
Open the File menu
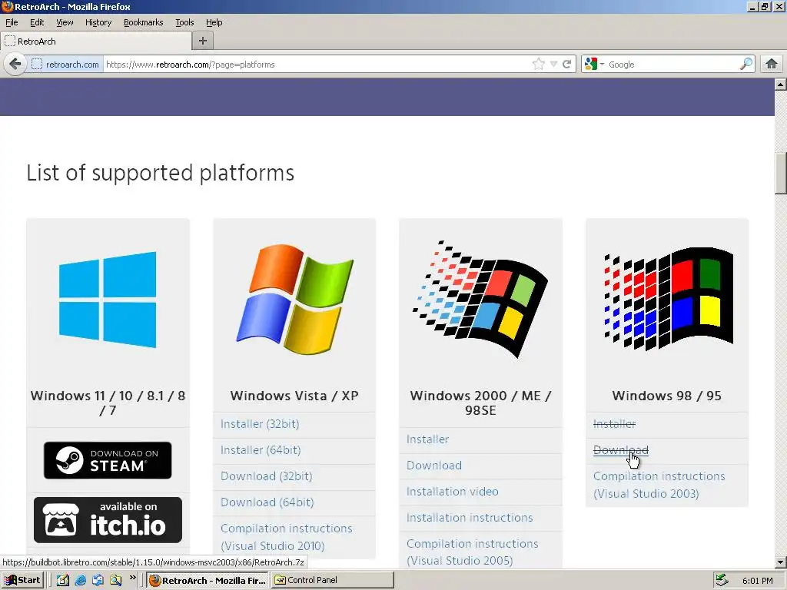click(x=12, y=22)
